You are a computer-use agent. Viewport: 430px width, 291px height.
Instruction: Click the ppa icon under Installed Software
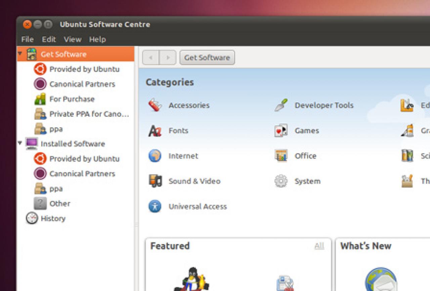pyautogui.click(x=40, y=188)
